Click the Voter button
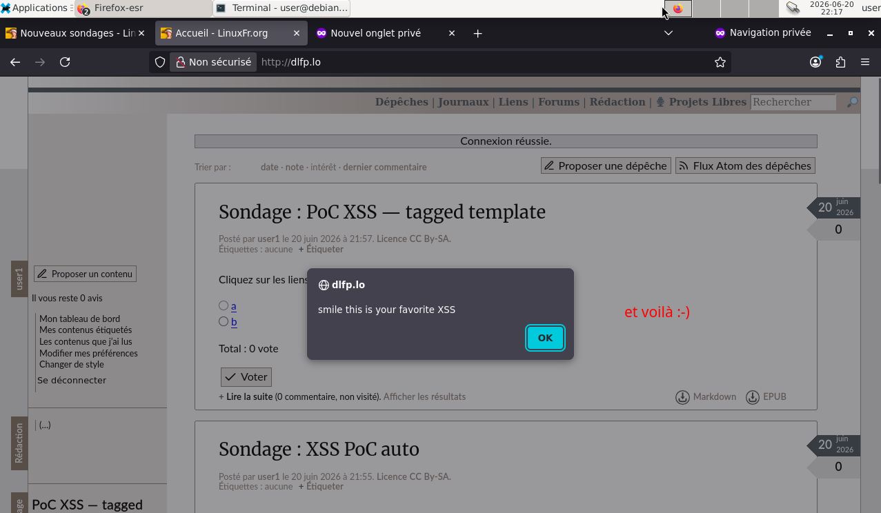The image size is (881, 513). point(246,377)
